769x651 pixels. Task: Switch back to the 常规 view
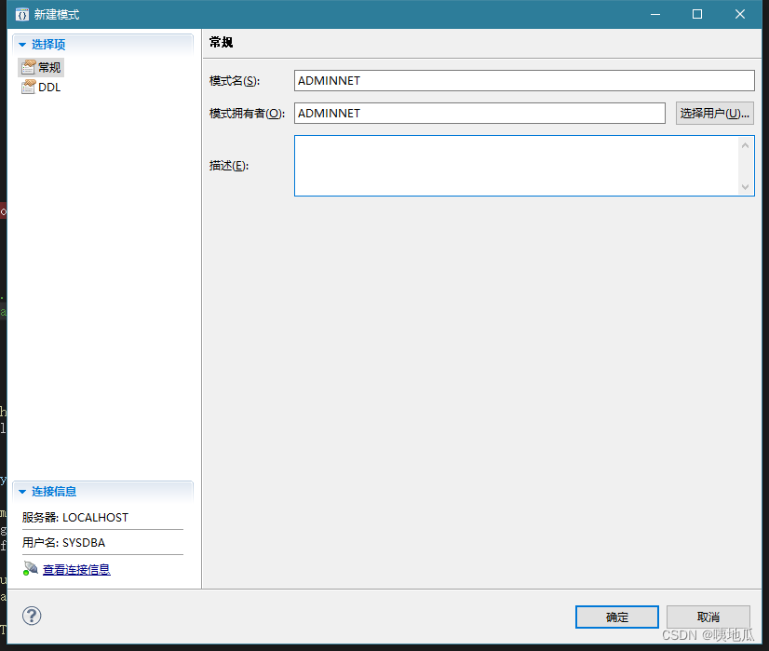coord(41,66)
